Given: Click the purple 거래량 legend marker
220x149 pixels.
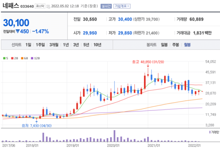Looking at the screenshot, I should pyautogui.click(x=210, y=132).
